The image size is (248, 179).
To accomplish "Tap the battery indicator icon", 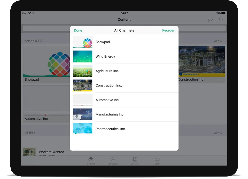I will (x=224, y=13).
